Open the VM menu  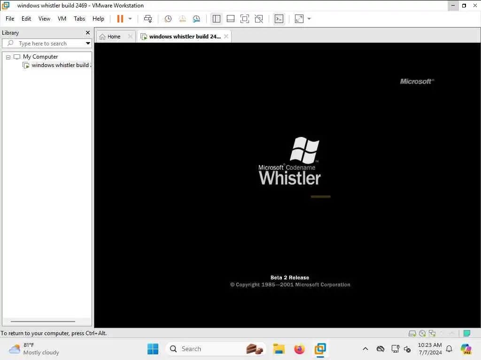62,19
